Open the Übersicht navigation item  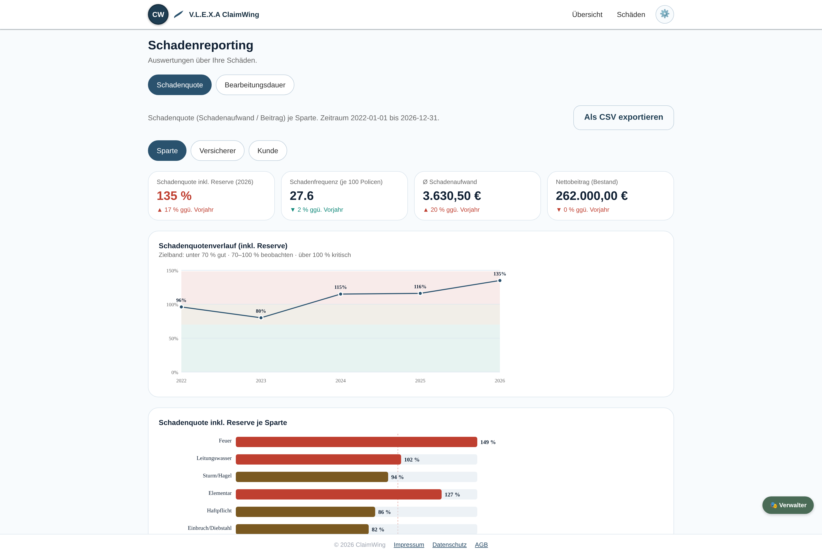(x=587, y=14)
